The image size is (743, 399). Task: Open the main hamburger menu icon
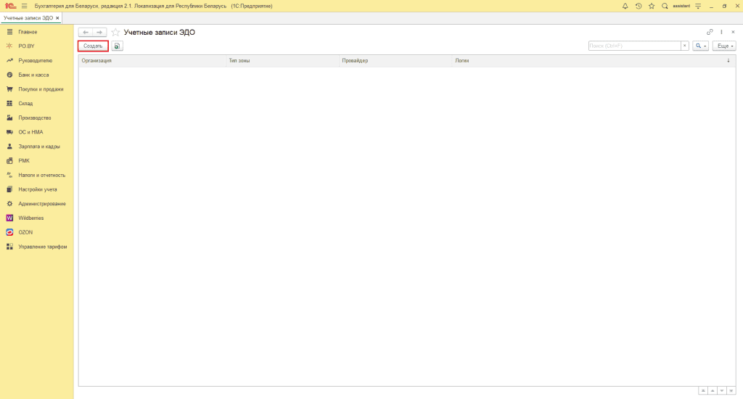coord(24,6)
